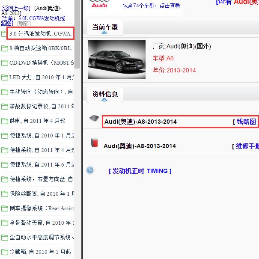Screen dimensions: 259x259
Task: Click the blue clock timing icon
Action: click(x=90, y=170)
